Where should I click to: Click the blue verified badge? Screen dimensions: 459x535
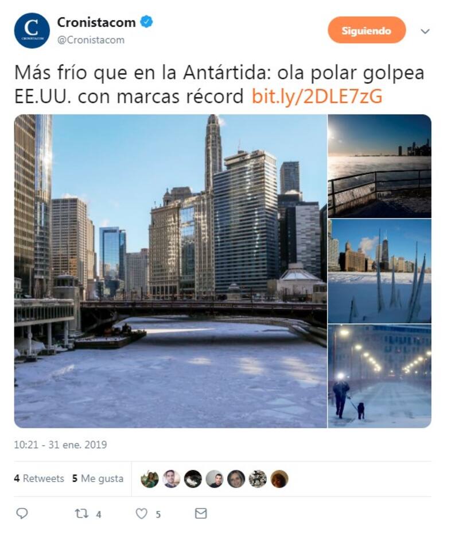click(x=147, y=22)
